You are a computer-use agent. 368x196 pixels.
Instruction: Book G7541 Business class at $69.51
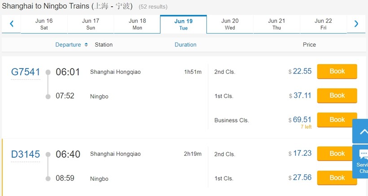pyautogui.click(x=337, y=120)
